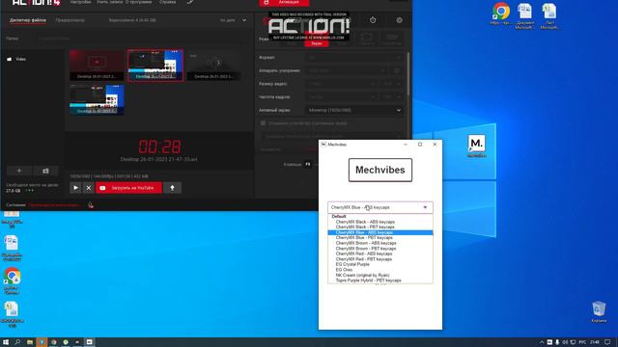Select the first red recording thumbnail

(x=97, y=66)
